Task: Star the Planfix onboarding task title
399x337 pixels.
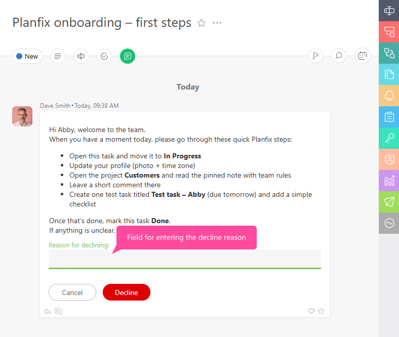Action: click(202, 23)
